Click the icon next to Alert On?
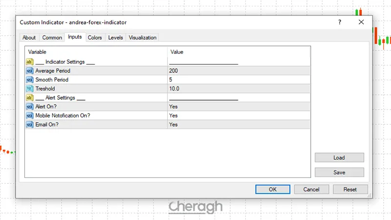The width and height of the screenshot is (391, 220). pos(29,107)
